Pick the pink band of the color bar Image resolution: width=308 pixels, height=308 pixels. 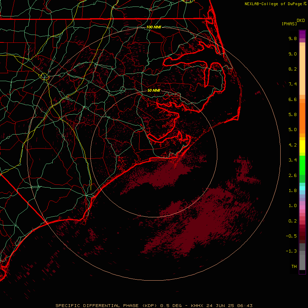302,207
